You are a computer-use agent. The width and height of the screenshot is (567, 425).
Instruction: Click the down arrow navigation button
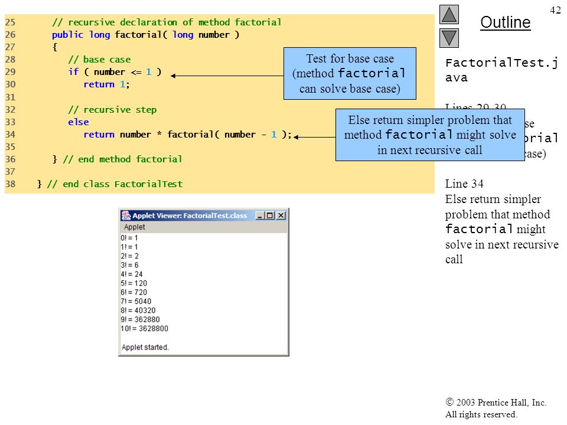coord(449,38)
